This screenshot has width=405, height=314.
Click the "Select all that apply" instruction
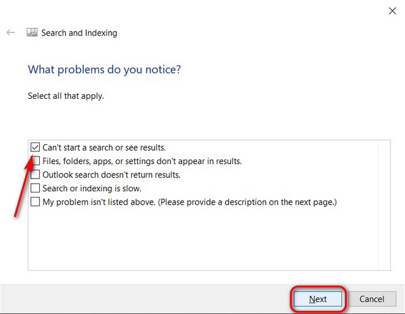tap(66, 96)
